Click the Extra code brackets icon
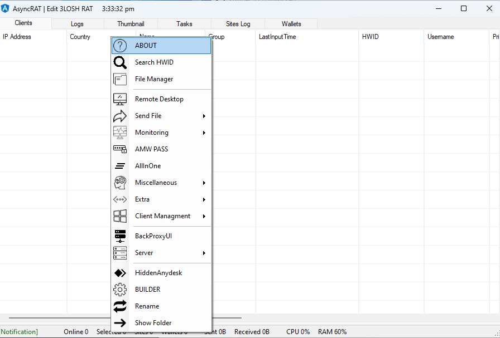The image size is (500, 338). click(120, 199)
